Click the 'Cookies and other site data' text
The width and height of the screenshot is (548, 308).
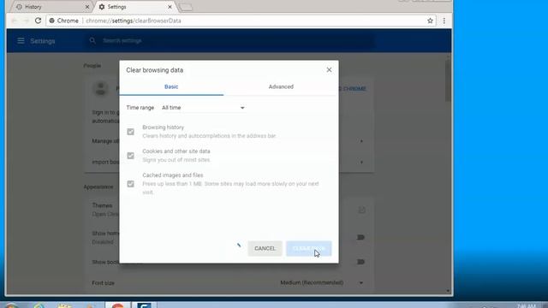[x=176, y=151]
